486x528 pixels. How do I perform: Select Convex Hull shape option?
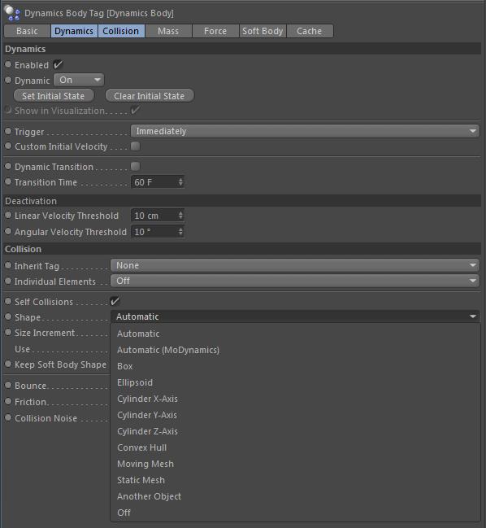point(295,447)
